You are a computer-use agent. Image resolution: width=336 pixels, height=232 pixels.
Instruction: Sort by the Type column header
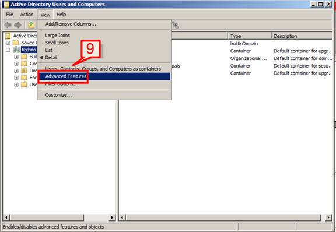click(x=250, y=36)
